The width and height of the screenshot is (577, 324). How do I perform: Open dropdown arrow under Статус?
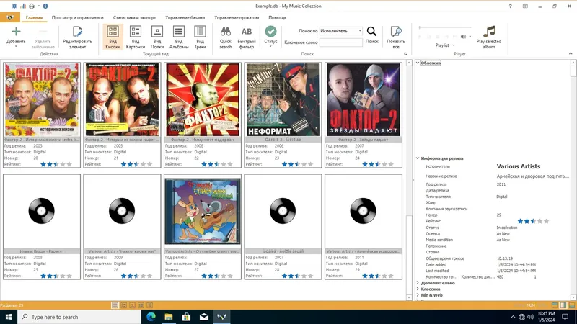click(271, 47)
